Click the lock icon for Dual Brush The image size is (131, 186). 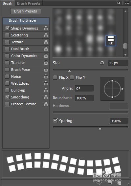[46, 49]
